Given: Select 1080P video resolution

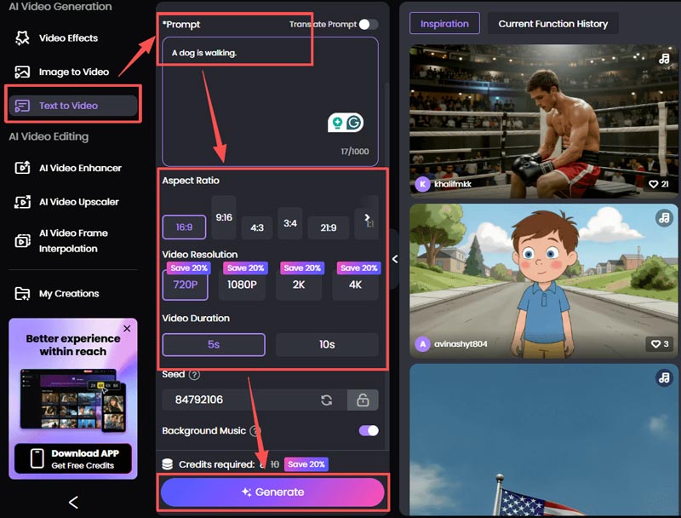Looking at the screenshot, I should pyautogui.click(x=242, y=285).
